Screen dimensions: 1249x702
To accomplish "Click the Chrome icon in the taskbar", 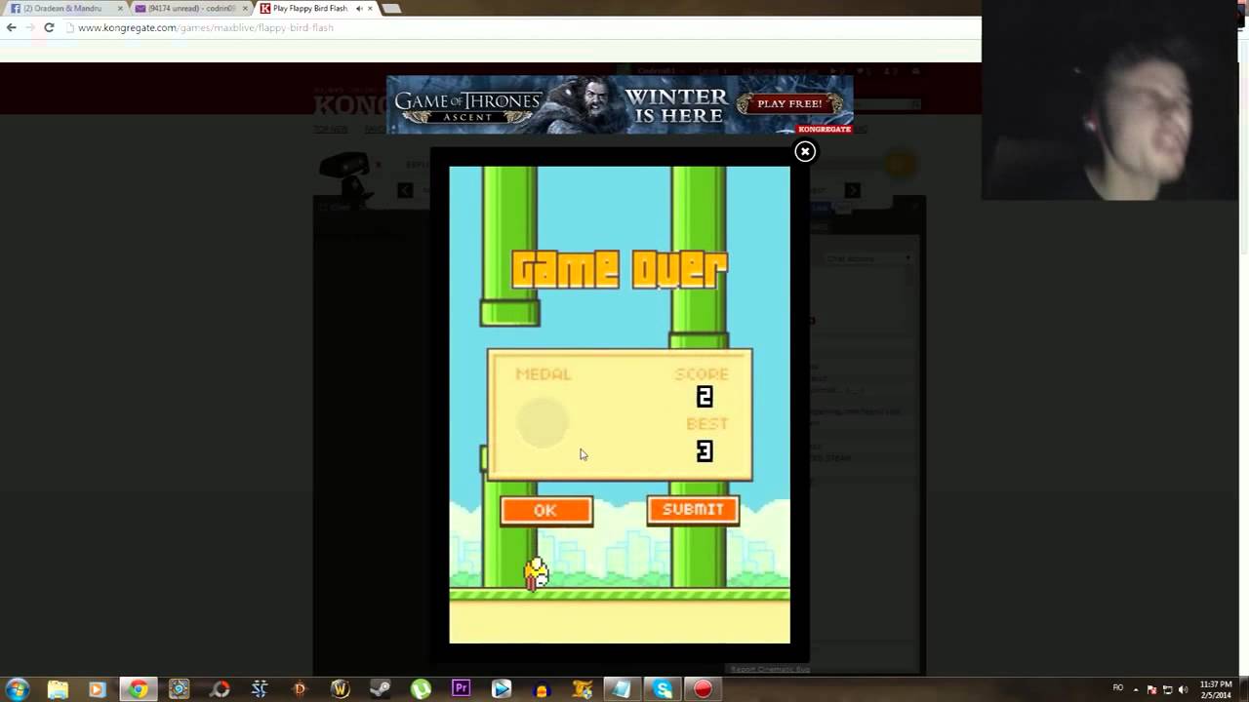I will (x=139, y=689).
